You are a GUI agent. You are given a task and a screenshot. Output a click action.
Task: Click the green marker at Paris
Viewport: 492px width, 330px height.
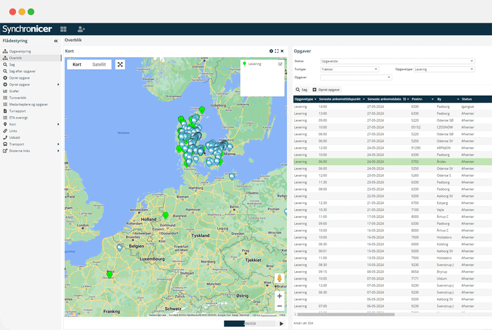tap(109, 274)
